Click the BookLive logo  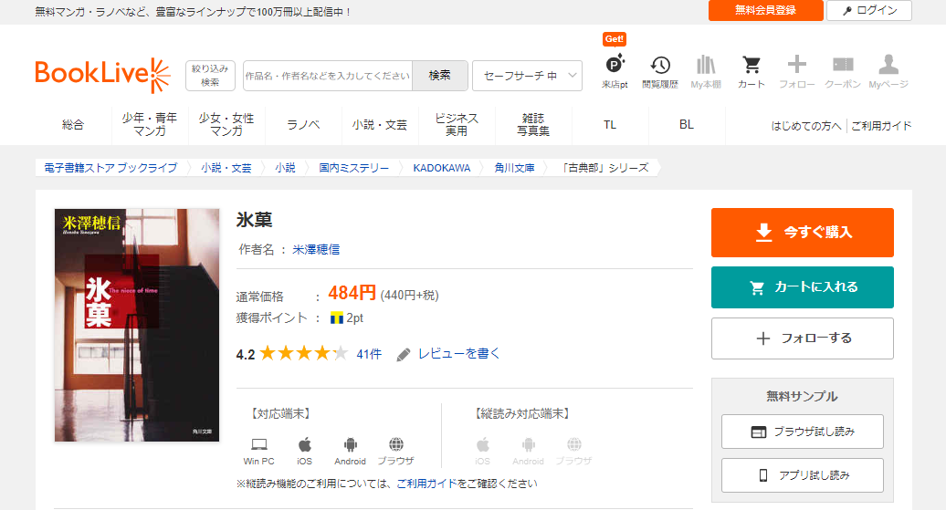click(102, 76)
